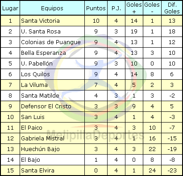Click the Puntos column header
The image size is (183, 176).
point(96,8)
